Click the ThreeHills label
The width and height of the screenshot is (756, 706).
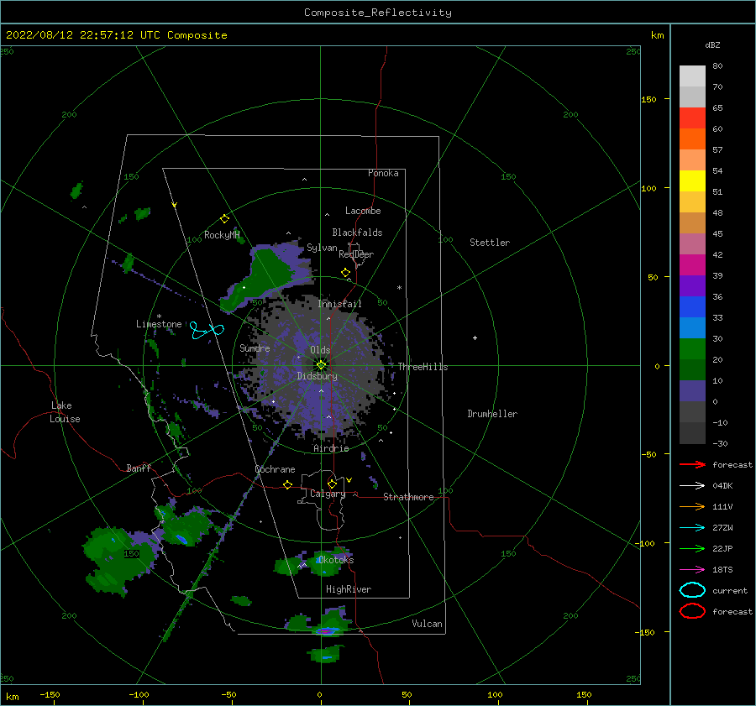423,367
